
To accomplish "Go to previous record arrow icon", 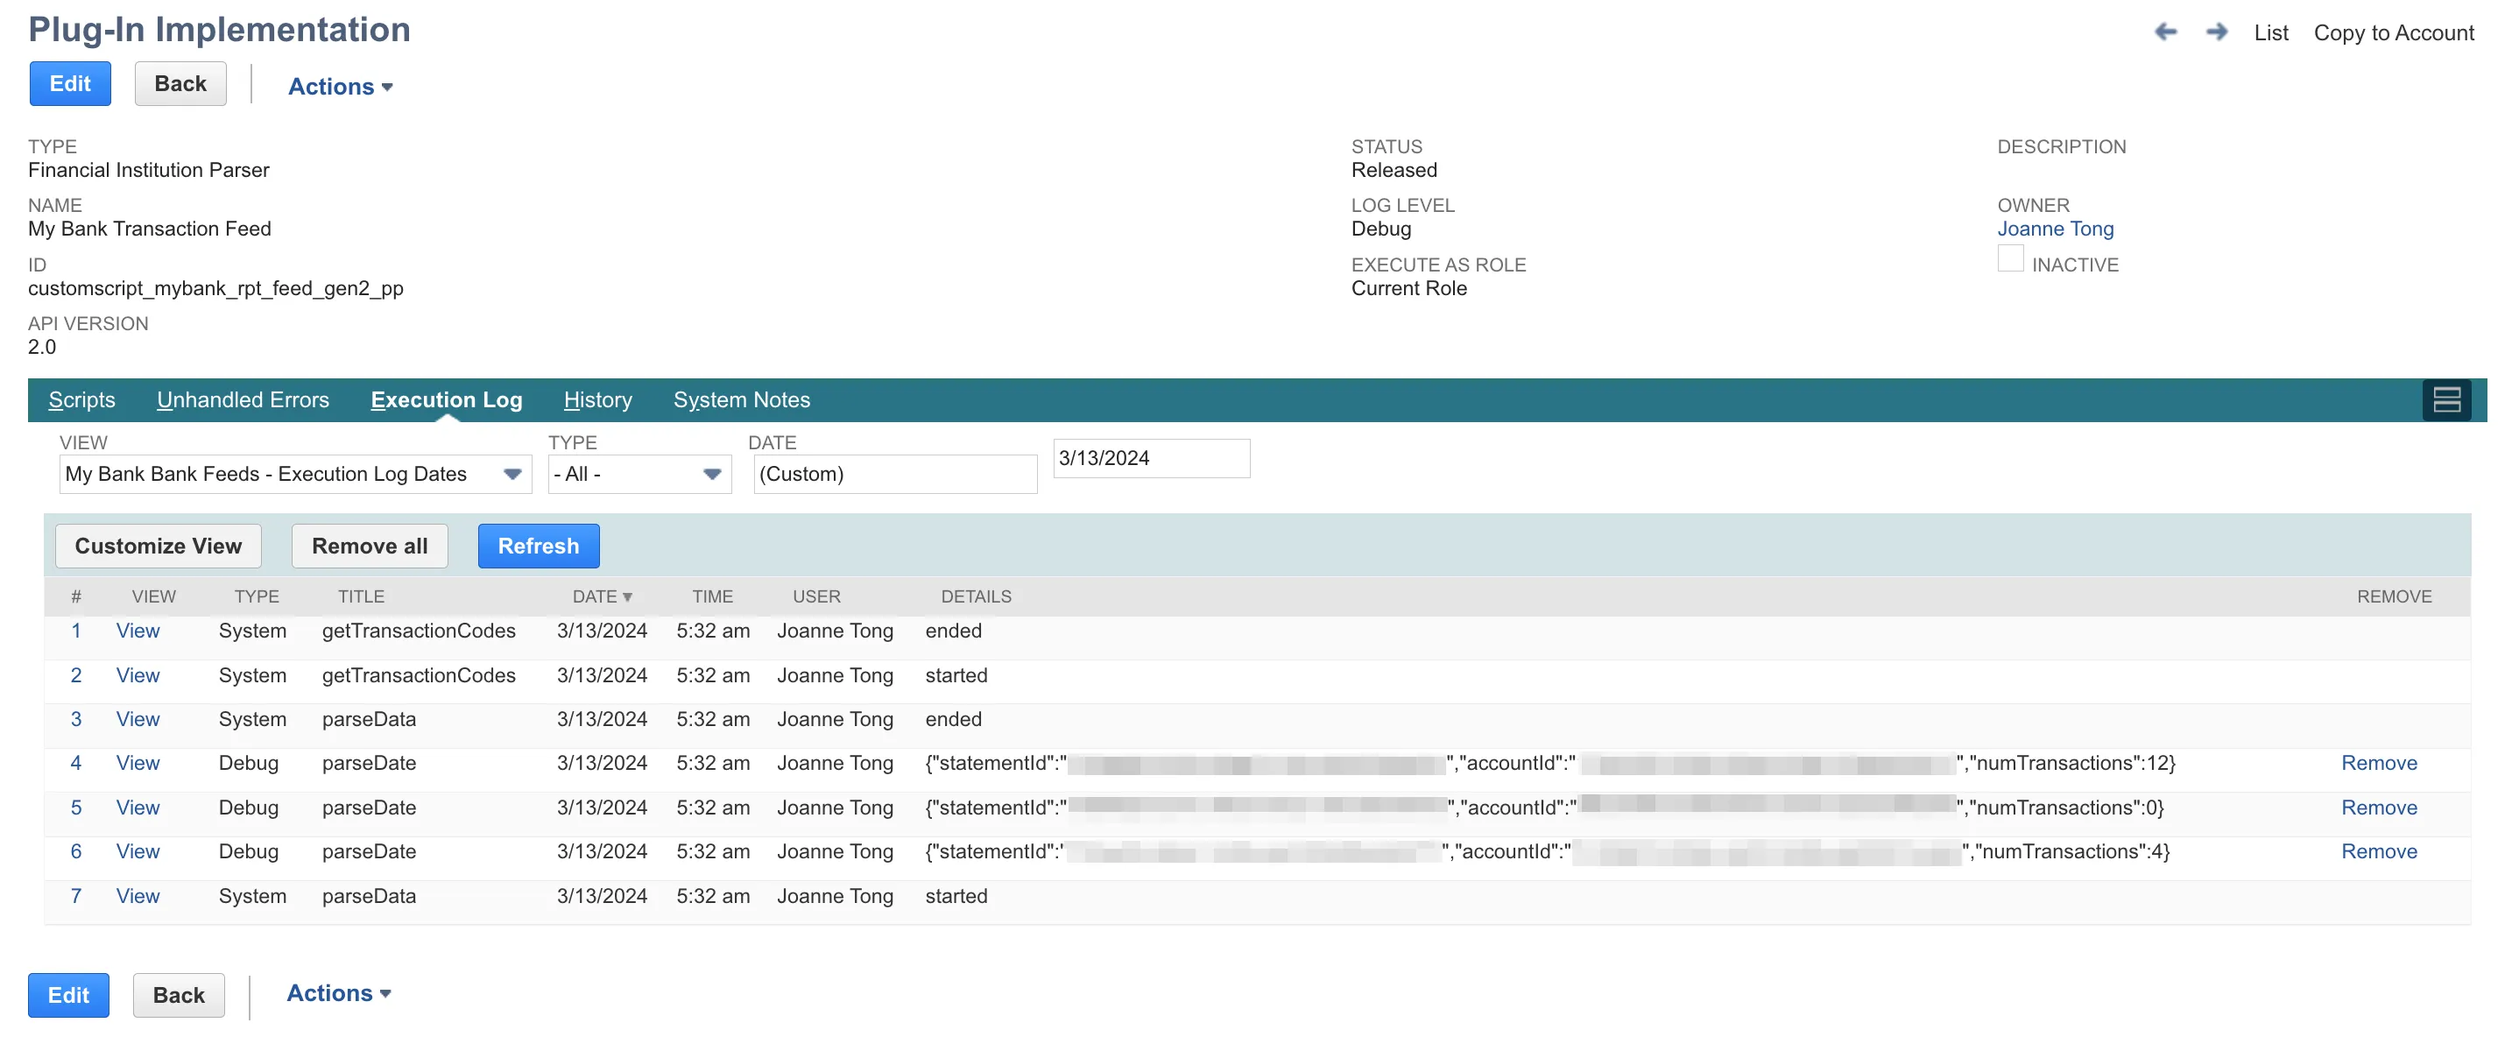I will pos(2165,32).
